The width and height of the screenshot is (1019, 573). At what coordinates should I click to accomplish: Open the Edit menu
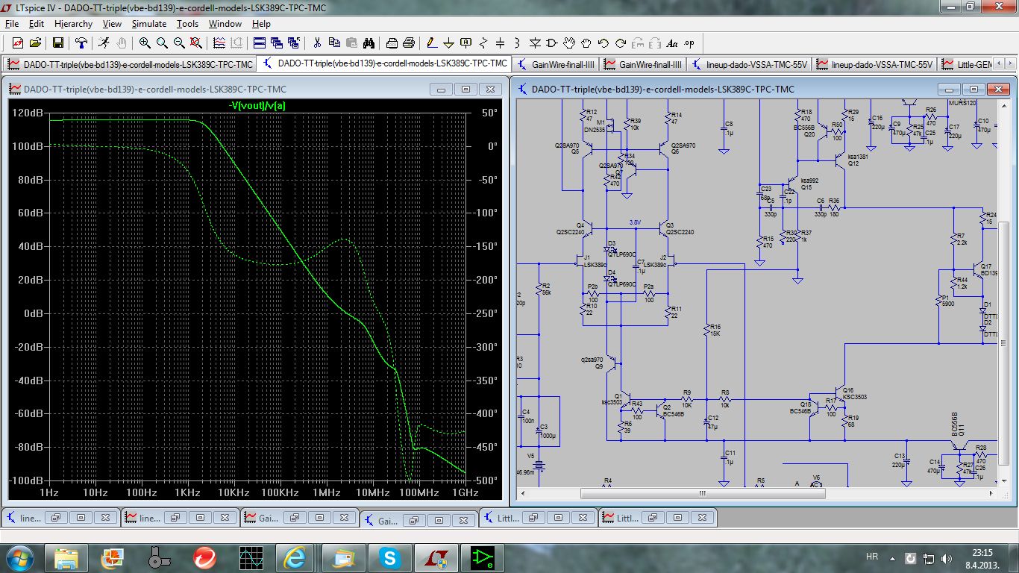coord(37,24)
